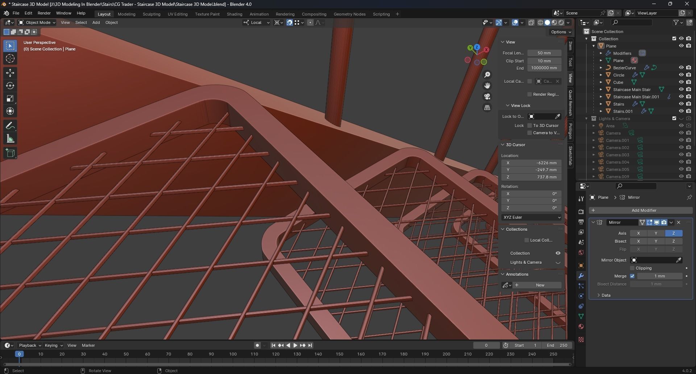Click the pan hand viewport gizmo
This screenshot has height=374, width=696.
click(x=487, y=86)
